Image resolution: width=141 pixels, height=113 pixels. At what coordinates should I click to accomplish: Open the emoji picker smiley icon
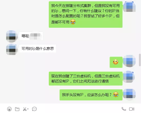(9, 109)
